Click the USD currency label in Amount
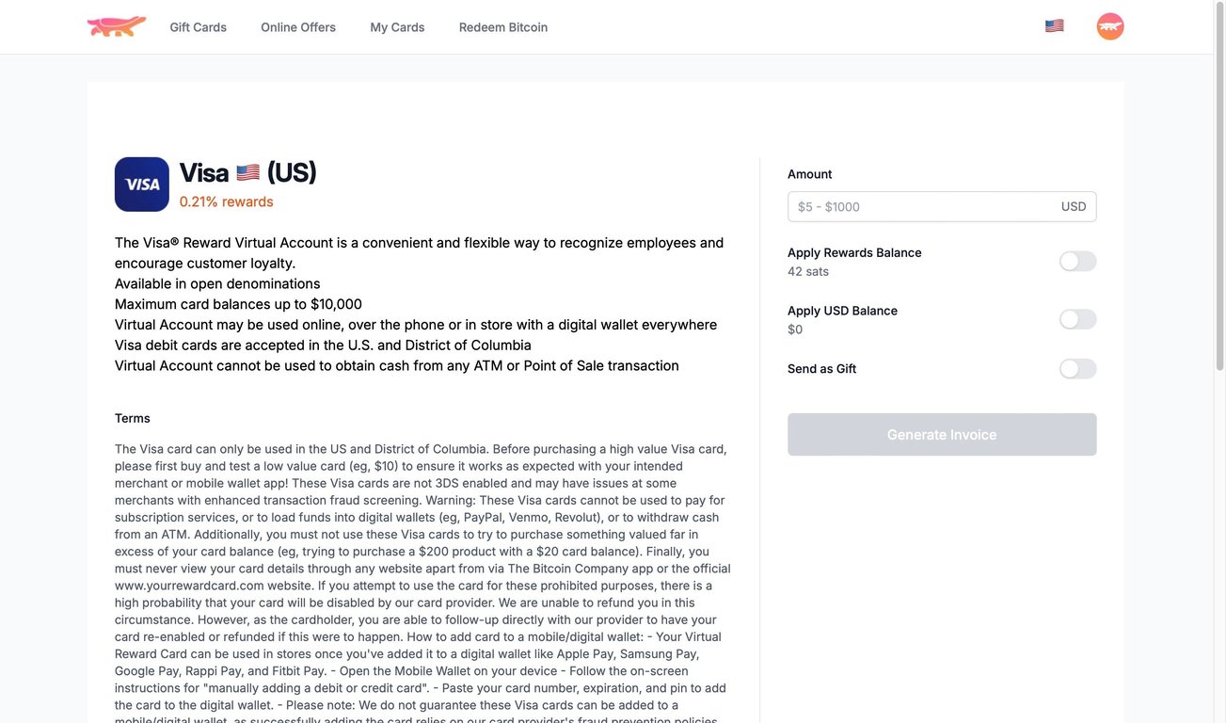Viewport: 1226px width, 723px height. click(x=1074, y=207)
